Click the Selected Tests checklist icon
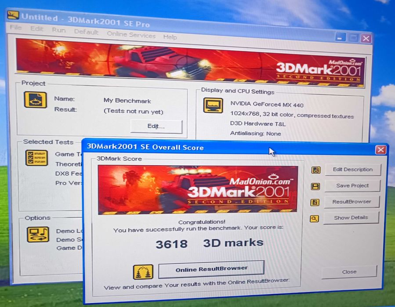Image resolution: width=395 pixels, height=307 pixels. coord(36,158)
